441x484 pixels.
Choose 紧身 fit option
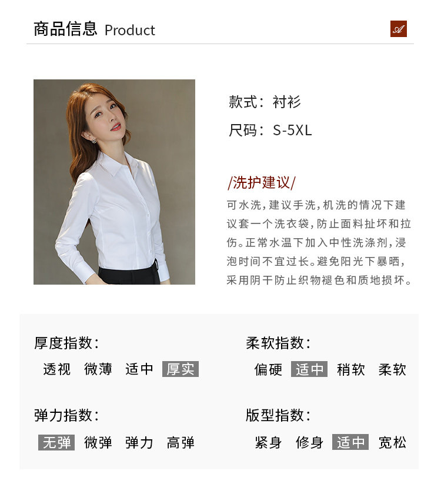268,442
